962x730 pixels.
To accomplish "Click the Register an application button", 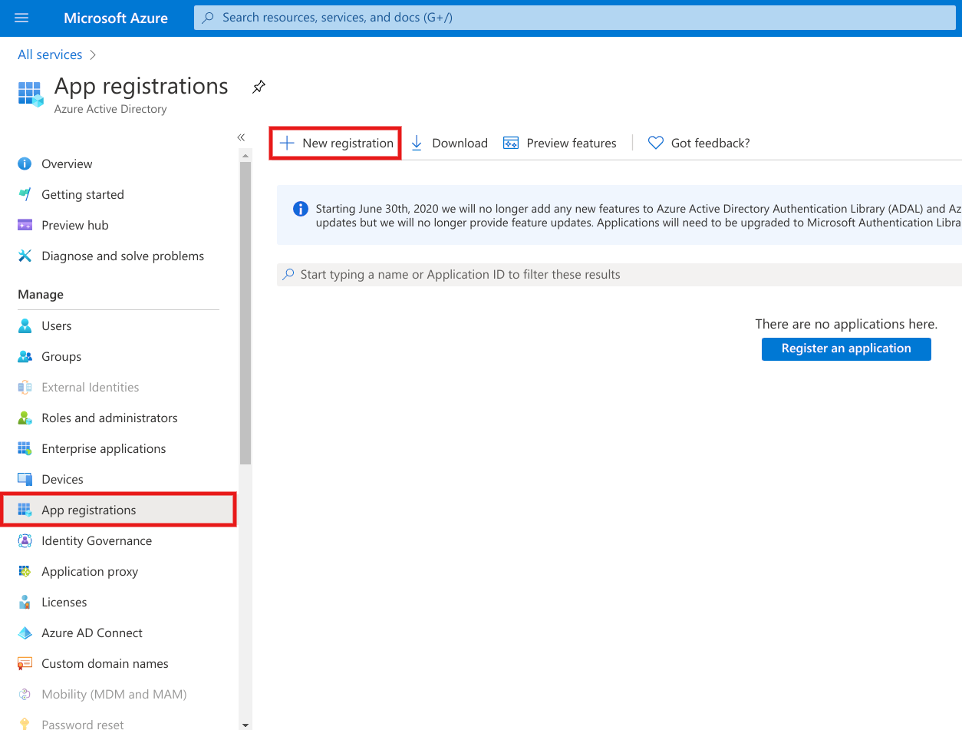I will point(846,348).
